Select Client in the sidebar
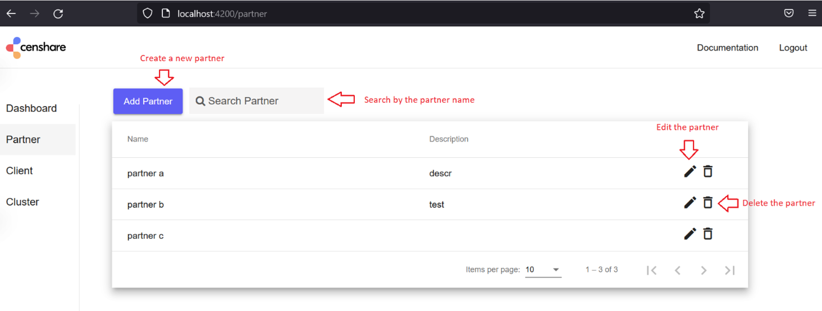The image size is (822, 311). [x=20, y=171]
